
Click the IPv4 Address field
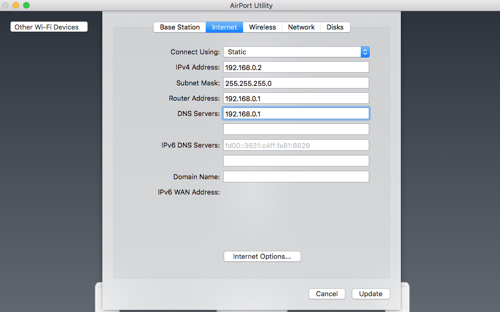(x=296, y=67)
